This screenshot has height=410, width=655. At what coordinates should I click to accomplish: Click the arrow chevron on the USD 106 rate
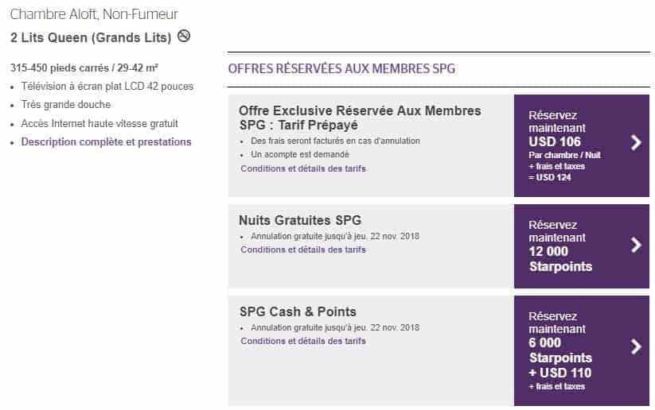[x=635, y=142]
